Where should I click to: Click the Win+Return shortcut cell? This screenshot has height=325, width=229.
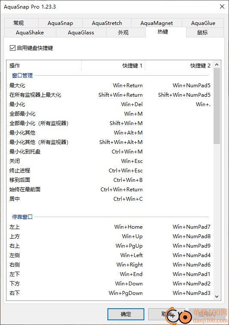tap(128, 86)
